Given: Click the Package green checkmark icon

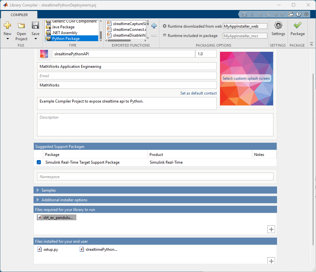Looking at the screenshot, I should tap(297, 25).
